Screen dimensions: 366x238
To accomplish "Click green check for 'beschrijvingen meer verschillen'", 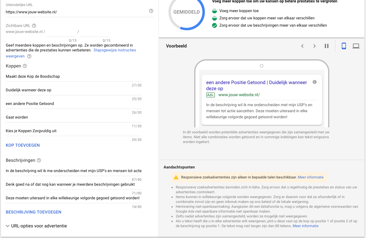I will tap(215, 25).
